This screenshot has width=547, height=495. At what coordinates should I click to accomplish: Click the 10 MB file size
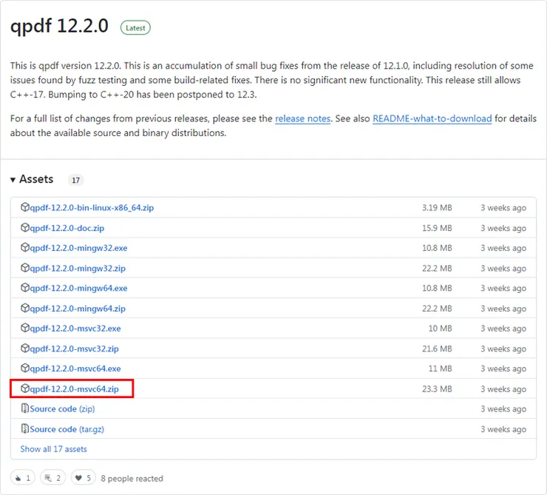click(441, 329)
